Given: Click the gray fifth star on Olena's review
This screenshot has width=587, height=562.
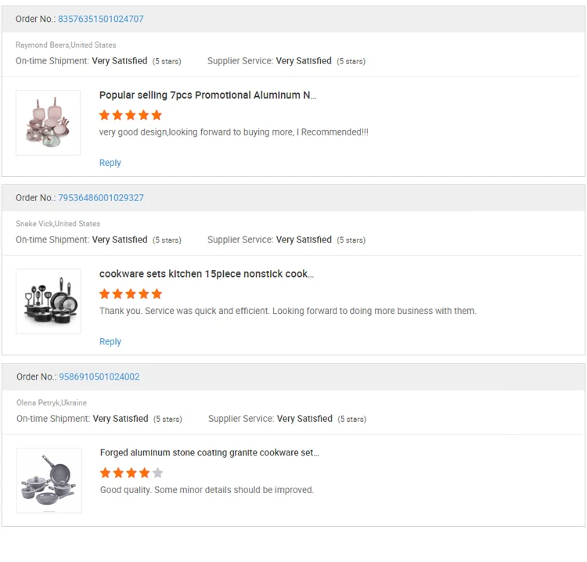Looking at the screenshot, I should tap(158, 473).
